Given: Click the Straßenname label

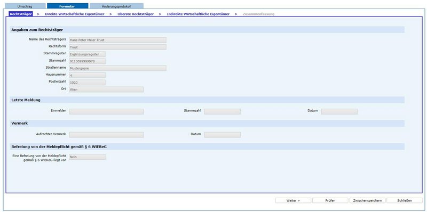Looking at the screenshot, I should (x=56, y=68).
